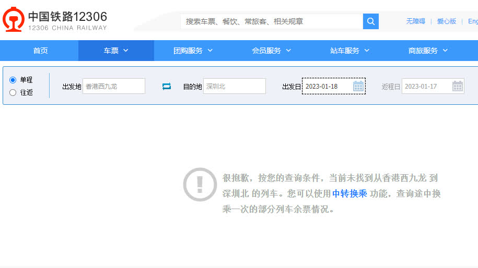Select the 往返 round-trip radio button

13,92
